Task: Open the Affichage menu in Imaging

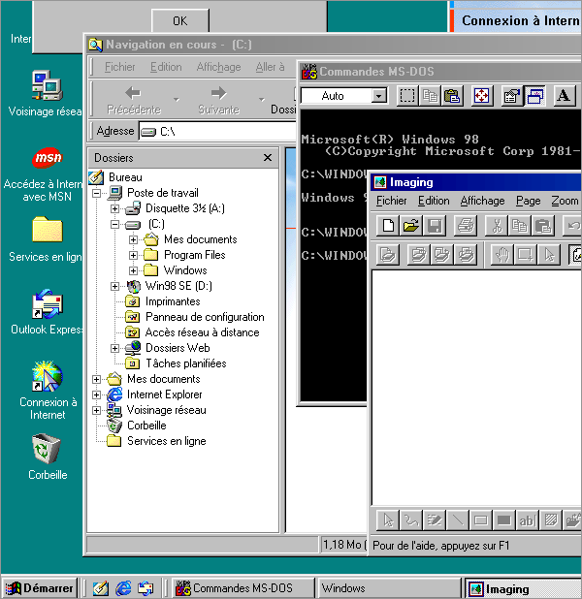Action: pyautogui.click(x=483, y=201)
